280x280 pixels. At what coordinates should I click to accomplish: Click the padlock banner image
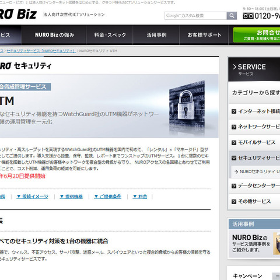pyautogui.click(x=187, y=108)
